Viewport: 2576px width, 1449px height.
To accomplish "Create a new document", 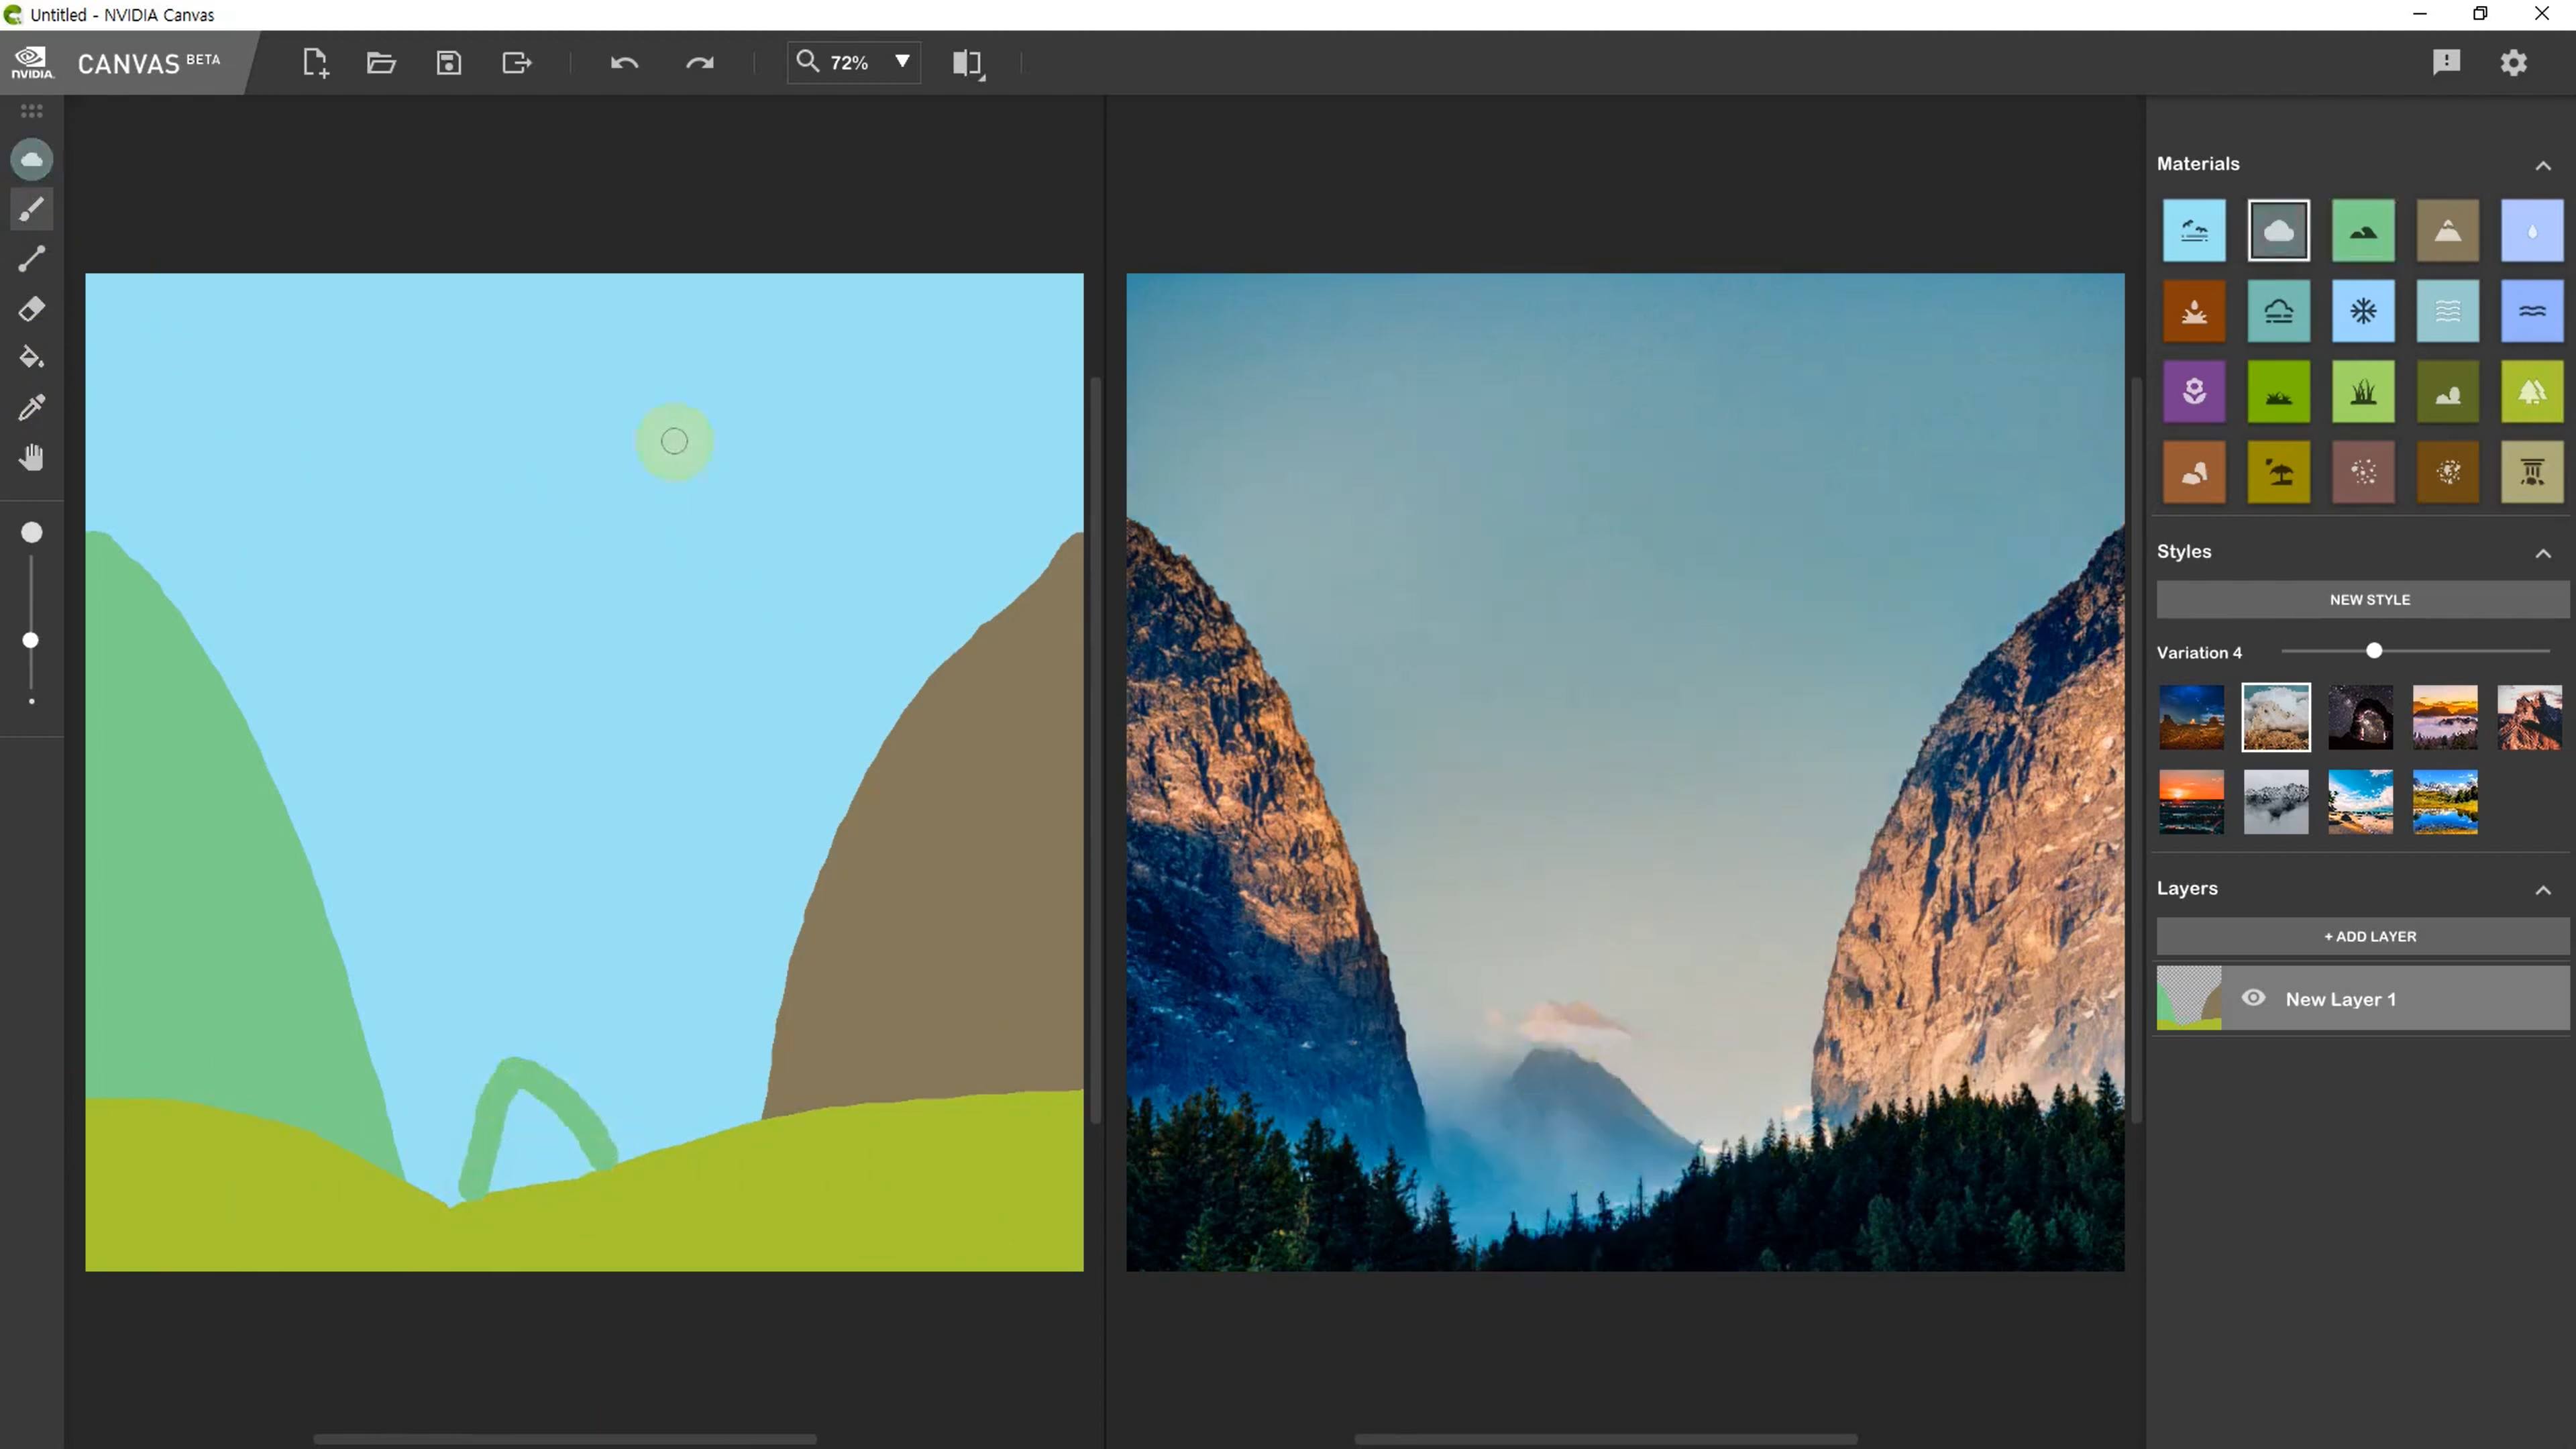I will click(315, 63).
